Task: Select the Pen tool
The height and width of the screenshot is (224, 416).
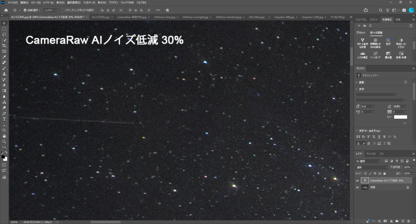Action: click(4, 114)
